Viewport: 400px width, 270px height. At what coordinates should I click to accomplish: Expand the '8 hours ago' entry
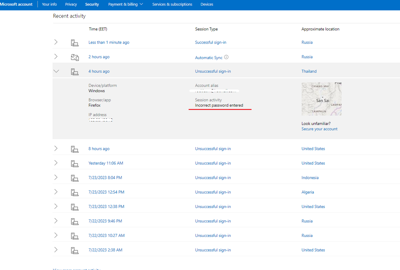56,148
